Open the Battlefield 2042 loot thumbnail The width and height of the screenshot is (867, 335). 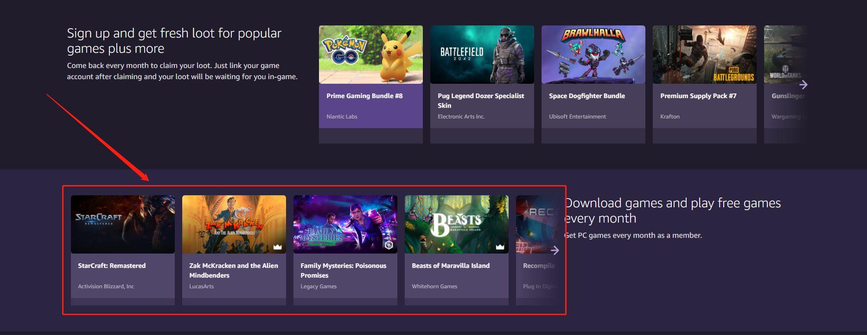[482, 55]
